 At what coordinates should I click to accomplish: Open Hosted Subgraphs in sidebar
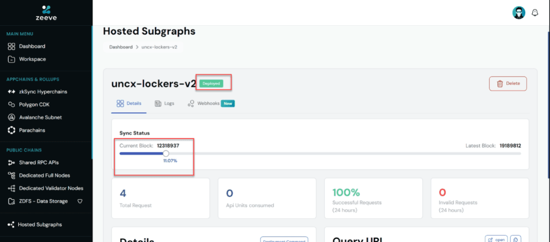[x=40, y=224]
